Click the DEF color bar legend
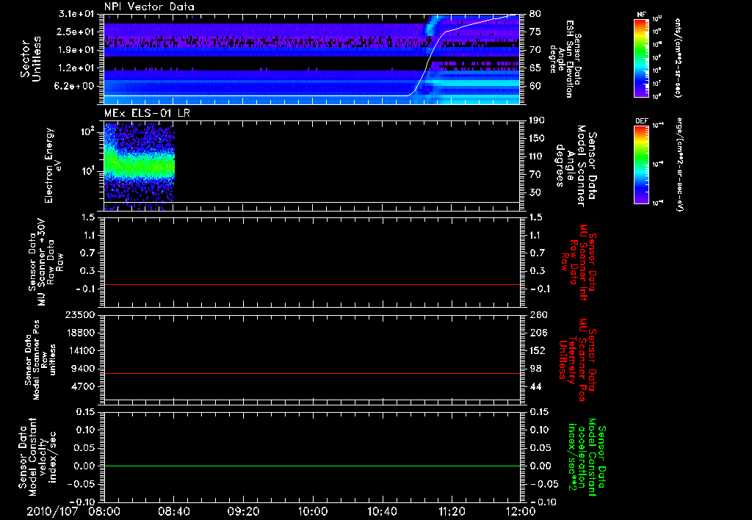752x520 pixels. coord(641,165)
